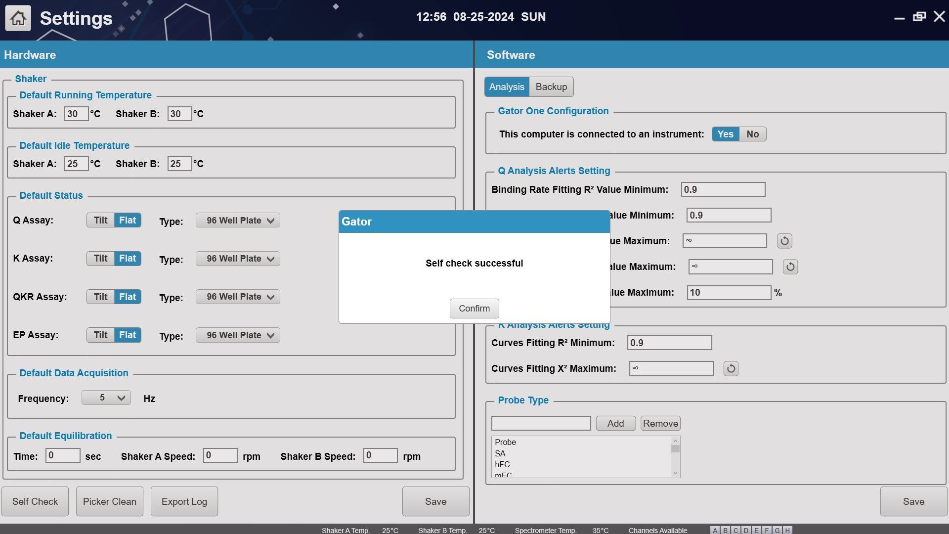Viewport: 949px width, 534px height.
Task: Edit Shaker A idle temperature field
Action: point(76,164)
